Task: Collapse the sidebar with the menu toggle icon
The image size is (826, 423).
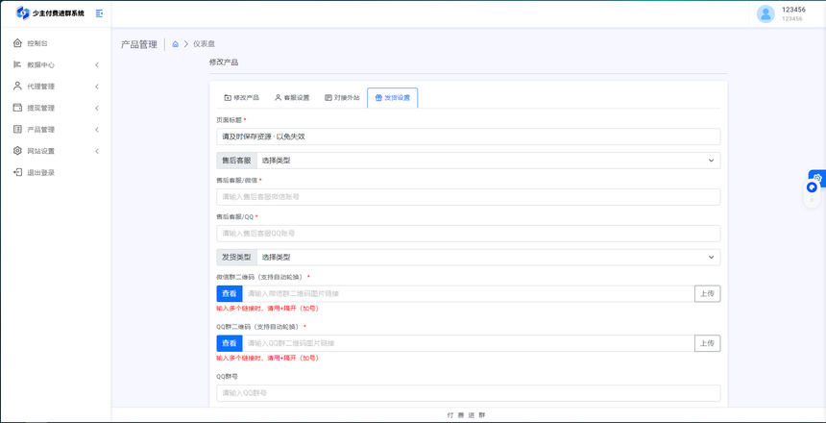Action: [x=99, y=13]
